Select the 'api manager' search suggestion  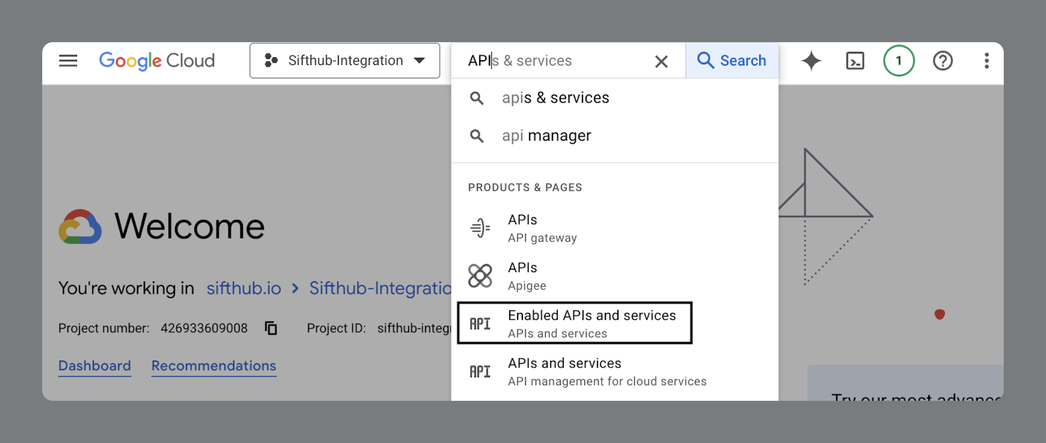(546, 135)
